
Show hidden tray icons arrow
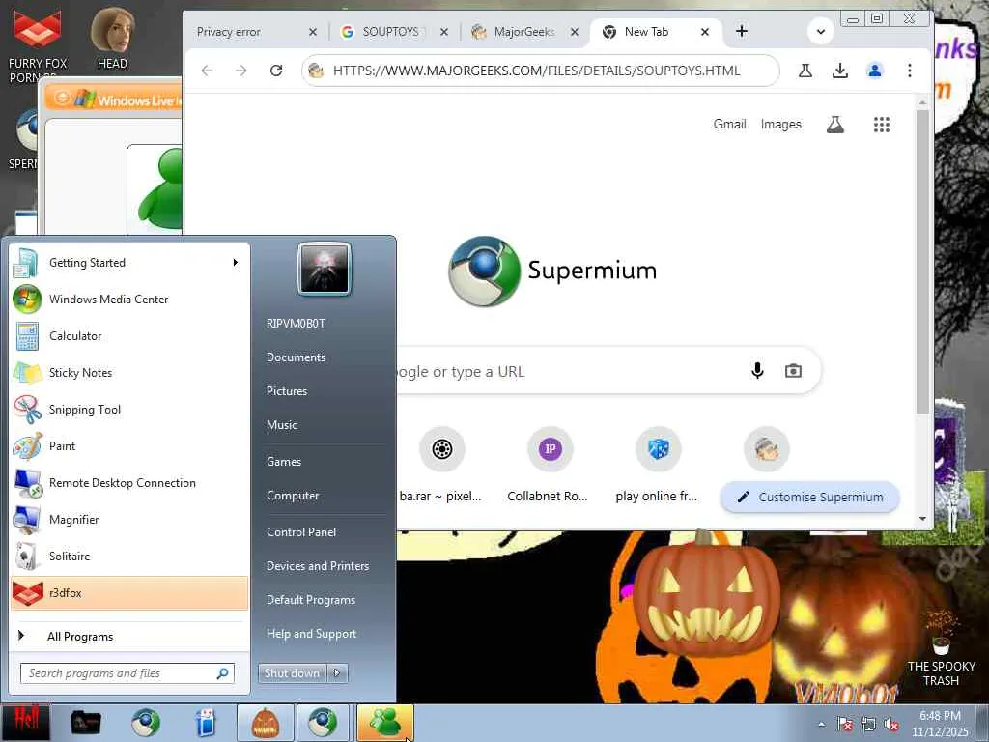[x=821, y=724]
